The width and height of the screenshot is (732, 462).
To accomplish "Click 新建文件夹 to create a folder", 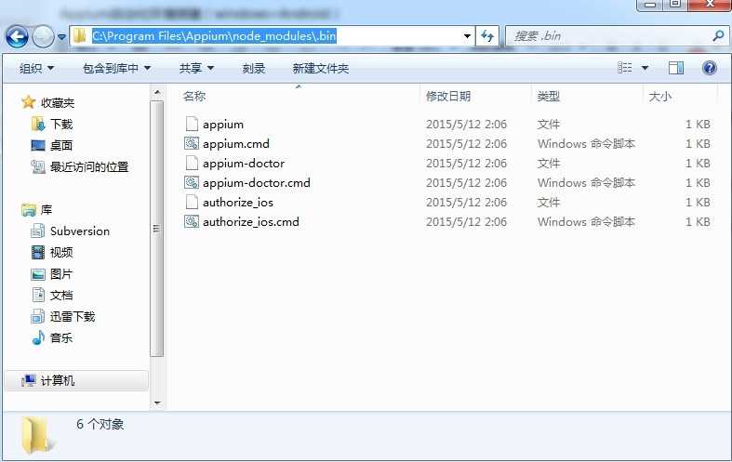I will click(320, 69).
